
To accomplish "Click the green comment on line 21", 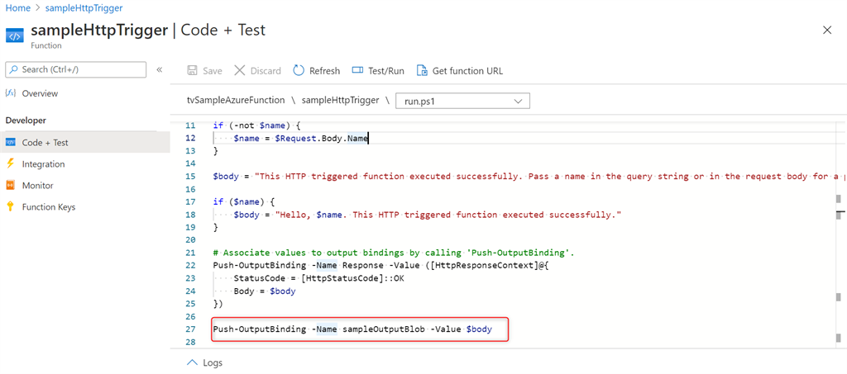I will pos(394,252).
